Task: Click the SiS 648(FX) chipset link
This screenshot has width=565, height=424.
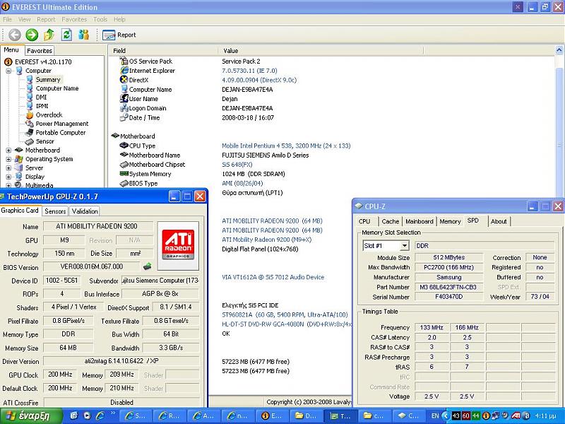Action: pos(237,165)
